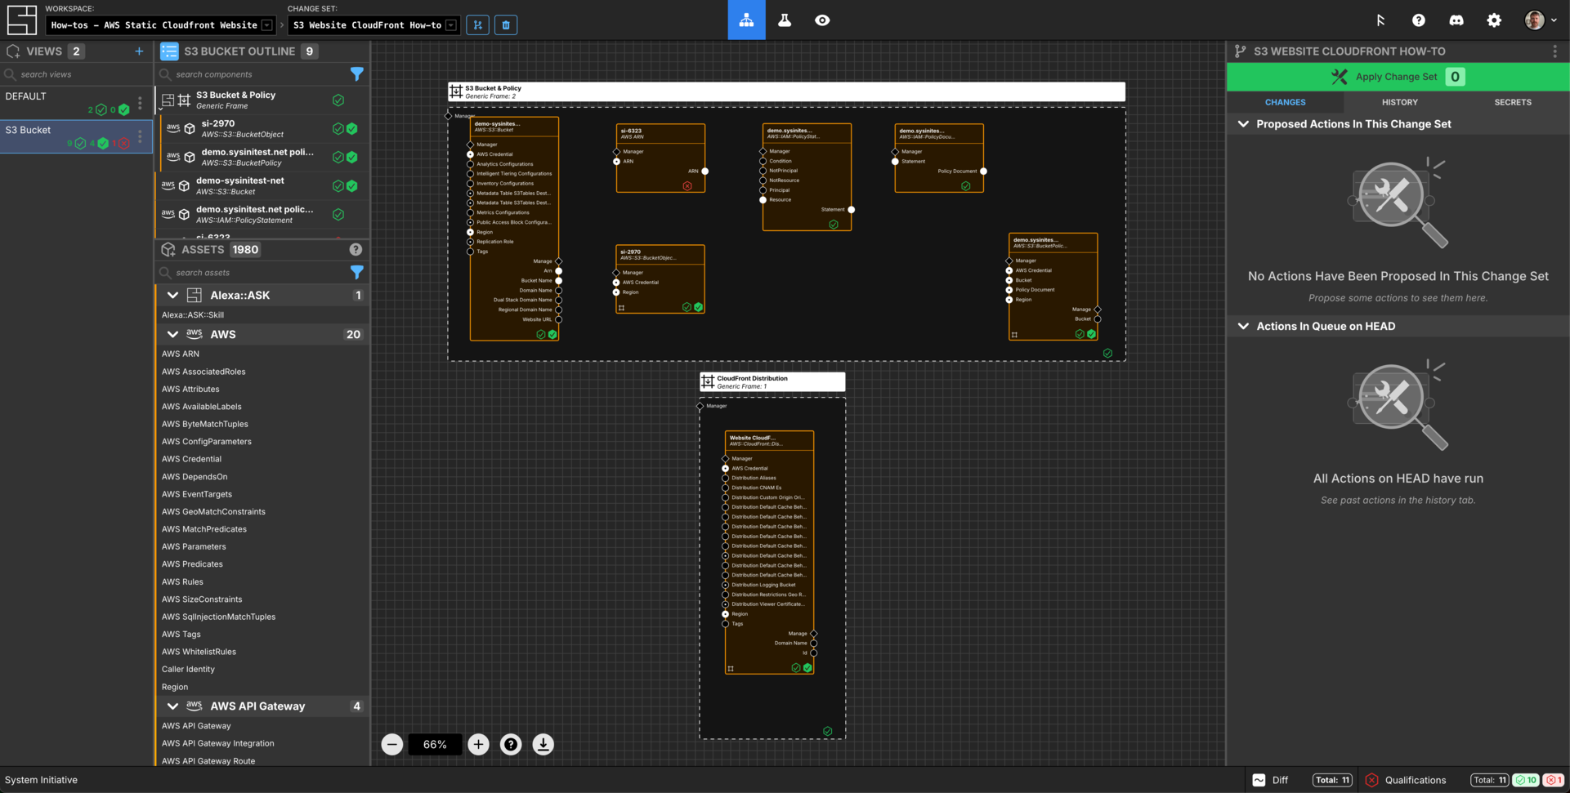
Task: Click the pointer cursor icon in top bar
Action: tap(1380, 20)
